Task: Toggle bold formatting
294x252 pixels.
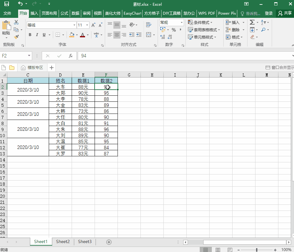Action: [30, 35]
